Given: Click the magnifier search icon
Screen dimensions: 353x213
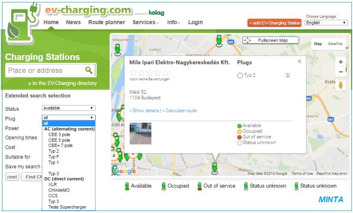Looking at the screenshot, I should [89, 70].
